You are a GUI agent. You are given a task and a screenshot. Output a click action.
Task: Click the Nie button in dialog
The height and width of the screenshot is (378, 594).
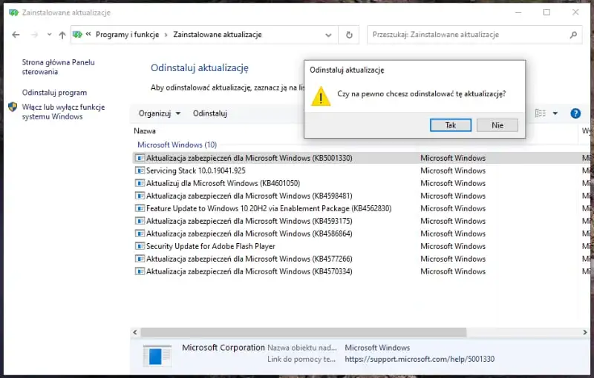(497, 125)
